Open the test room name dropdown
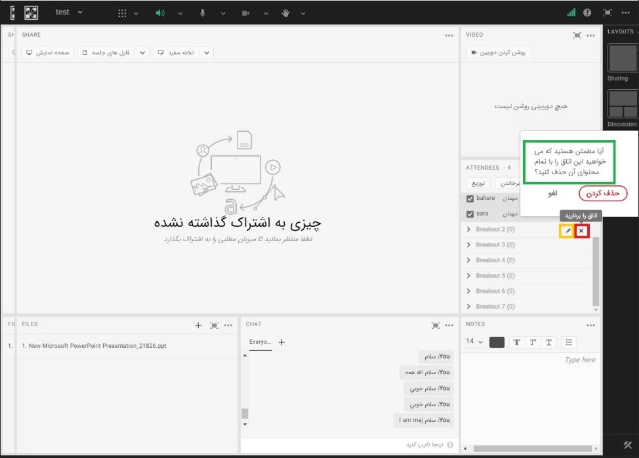 click(x=69, y=12)
